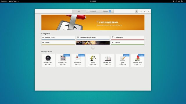Image resolution: width=186 pixels, height=104 pixels.
Task: Click the Productivity edit icon
Action: point(113,37)
